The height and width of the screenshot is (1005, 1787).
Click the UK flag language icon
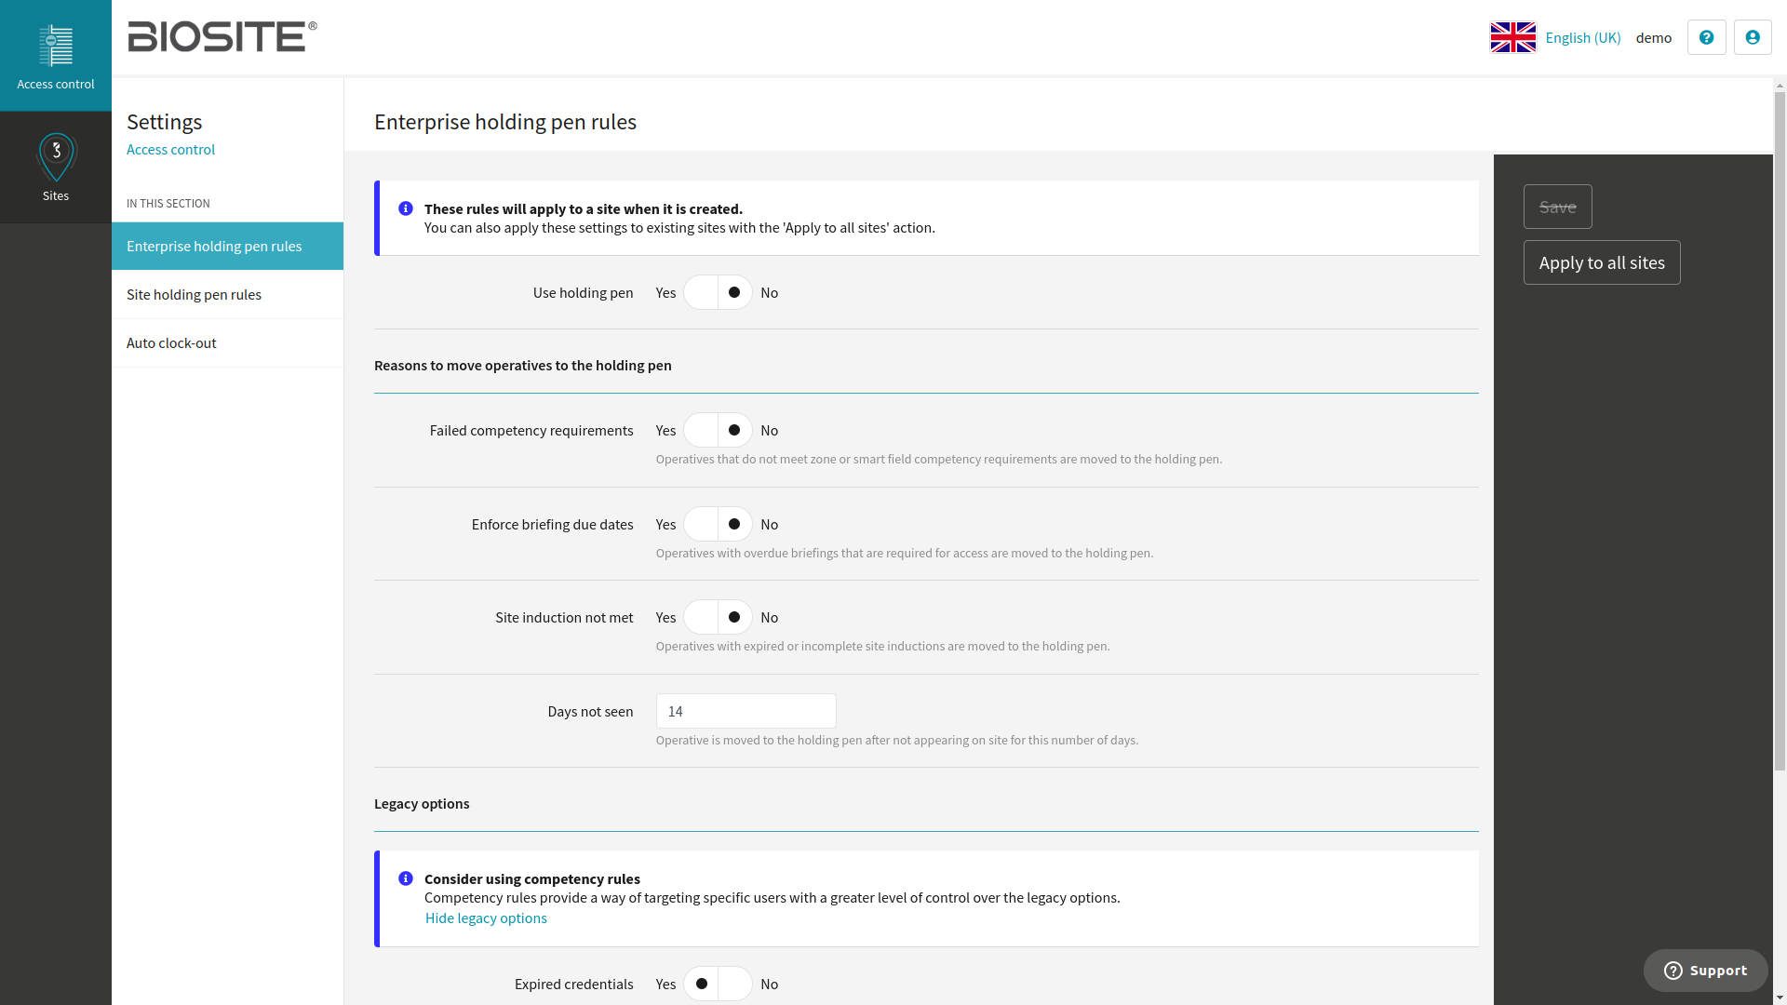1512,37
